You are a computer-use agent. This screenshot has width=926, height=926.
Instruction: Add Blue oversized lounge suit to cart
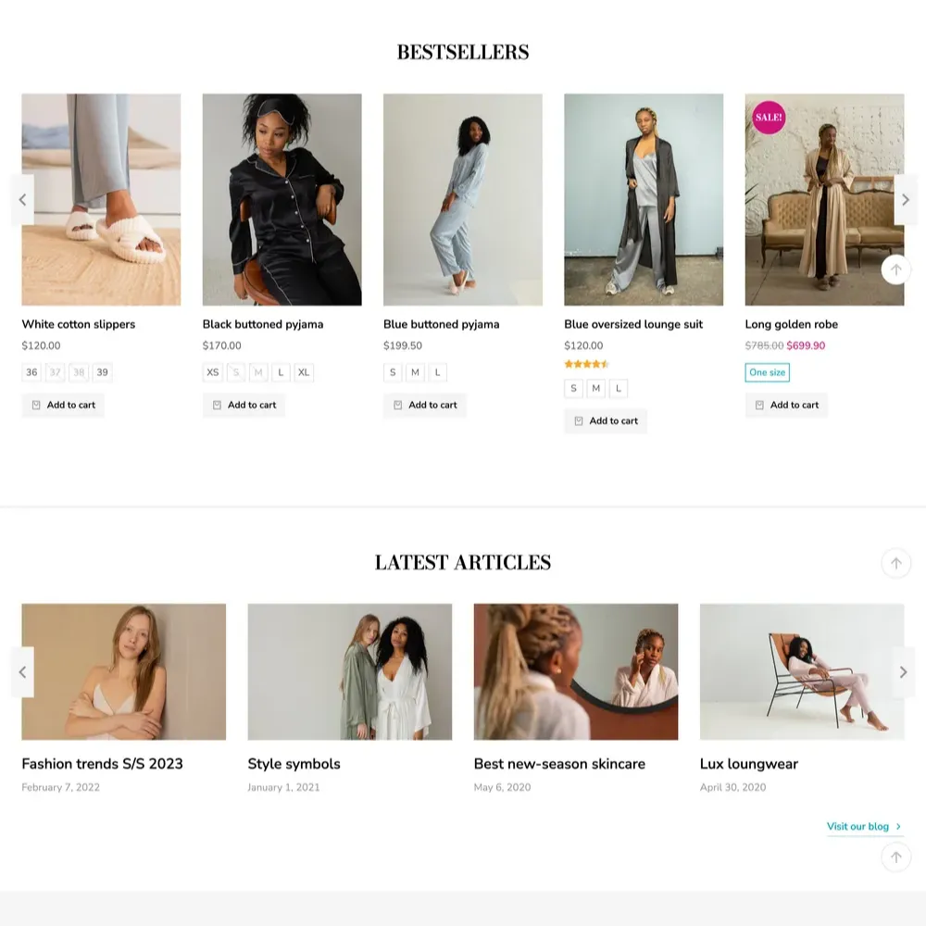(606, 420)
